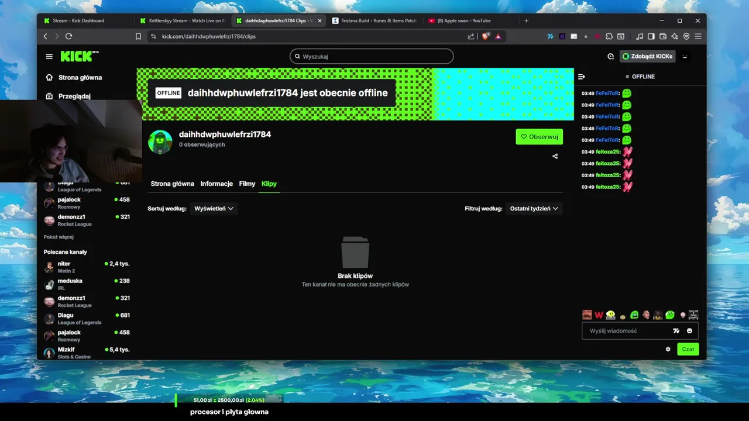Click the Zdobądź KICKs button
This screenshot has height=421, width=749.
pyautogui.click(x=648, y=56)
